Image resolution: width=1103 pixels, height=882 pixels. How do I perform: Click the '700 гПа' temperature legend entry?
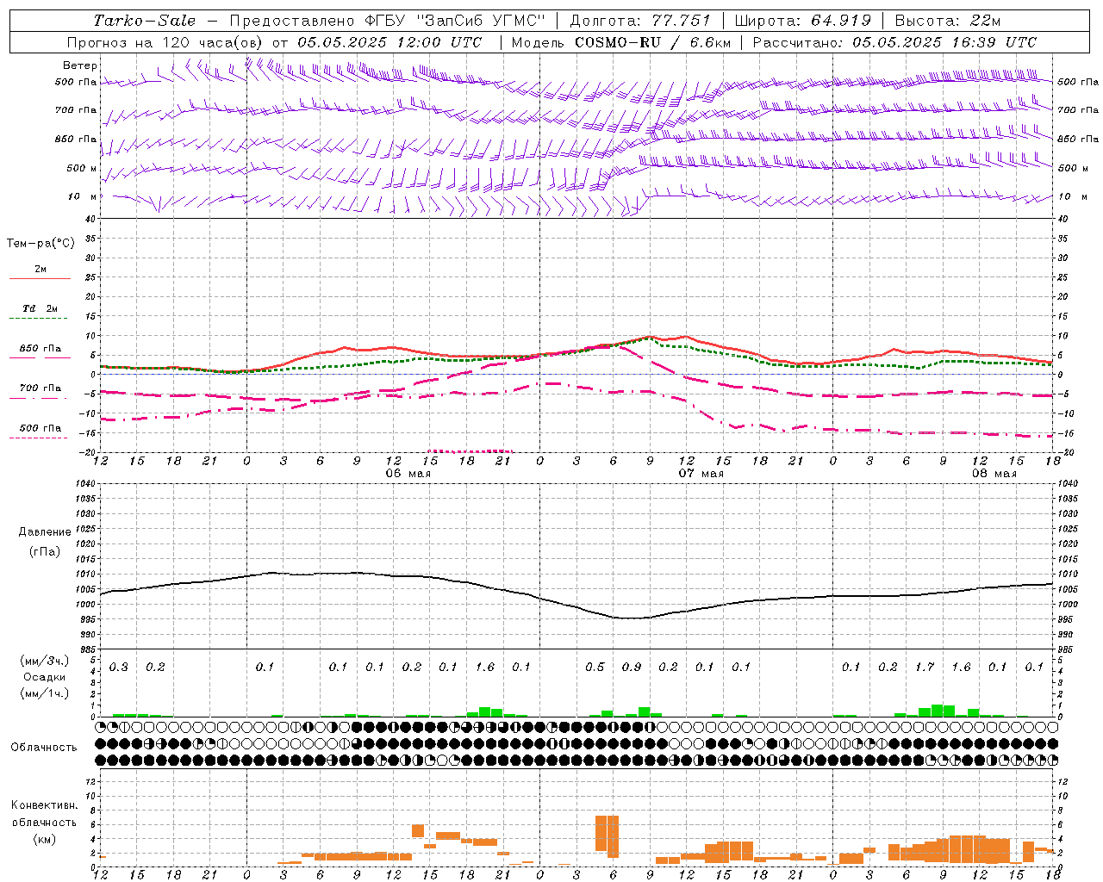(x=41, y=388)
